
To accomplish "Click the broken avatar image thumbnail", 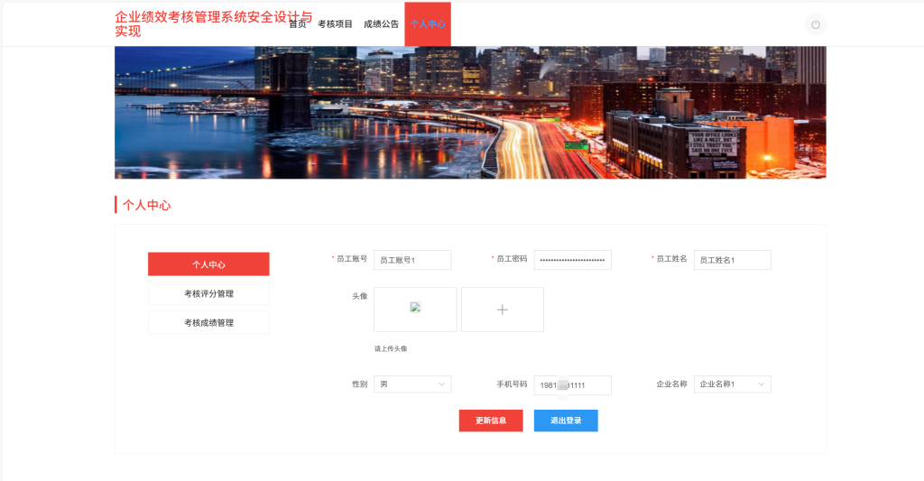I will 415,309.
